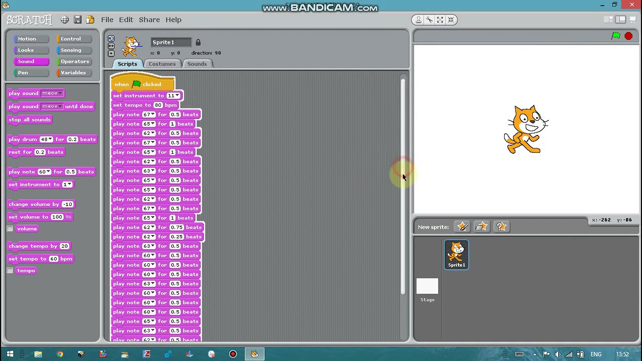The height and width of the screenshot is (361, 642).
Task: Click the tempo value 80 in script
Action: tap(158, 105)
